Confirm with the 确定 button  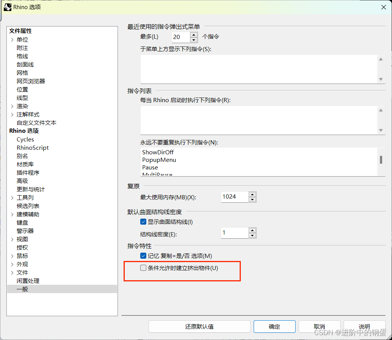[274, 326]
